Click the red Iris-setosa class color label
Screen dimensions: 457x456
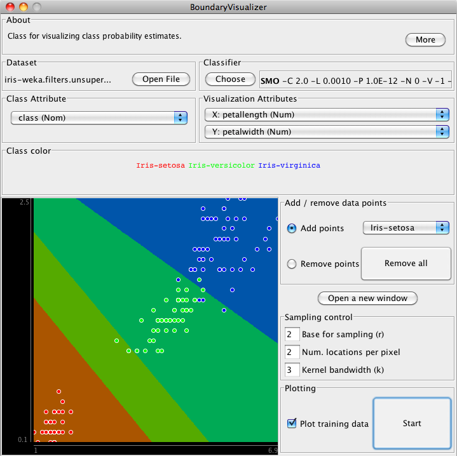160,166
